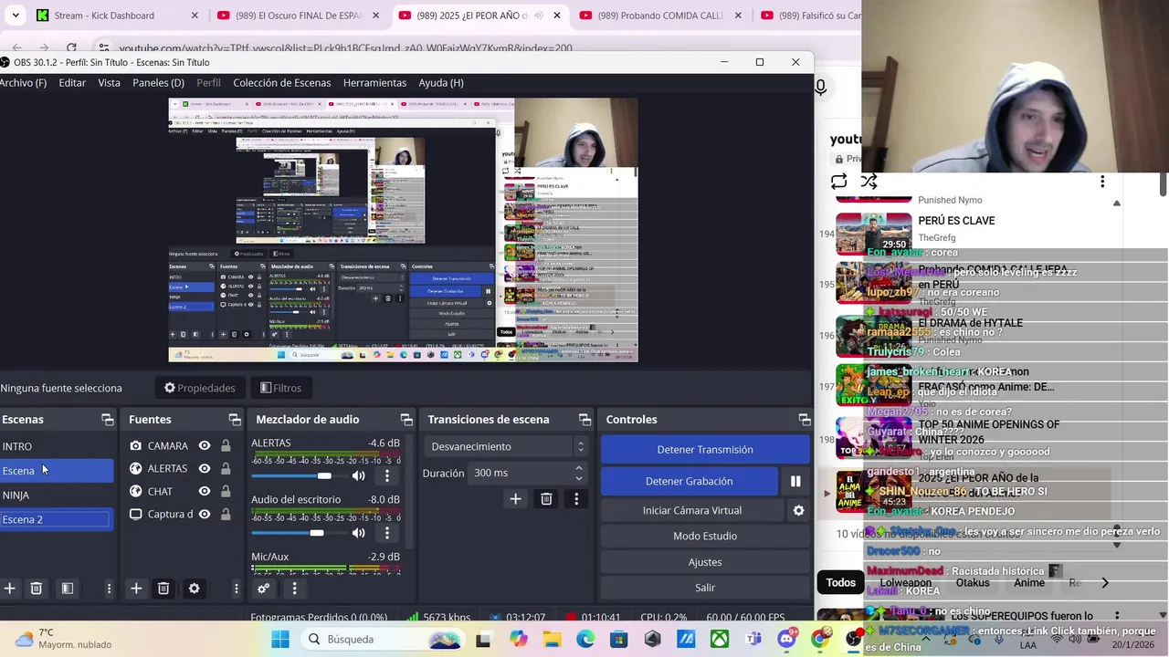Open scene filters icon in Escenas panel
Viewport: 1169px width, 657px height.
(x=67, y=589)
